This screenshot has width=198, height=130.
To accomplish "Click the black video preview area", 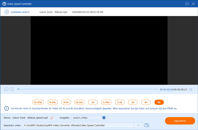I will tap(99, 50).
